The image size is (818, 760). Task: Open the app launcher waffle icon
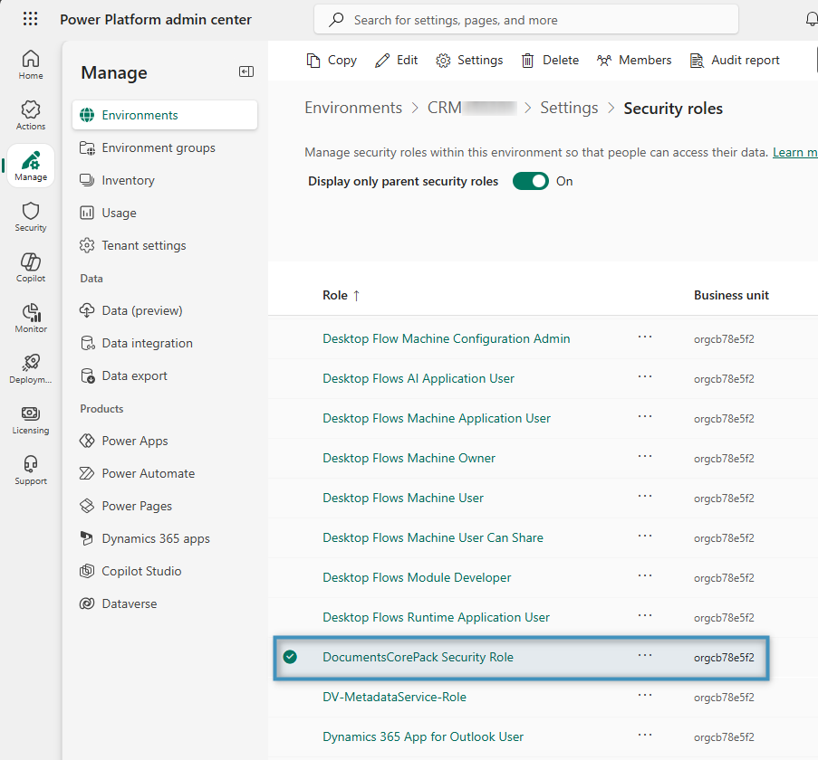coord(30,19)
